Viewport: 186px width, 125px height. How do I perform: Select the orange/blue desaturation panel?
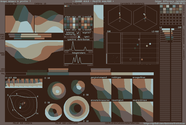coord(143,88)
